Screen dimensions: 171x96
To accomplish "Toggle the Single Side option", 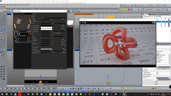I will click(x=33, y=53).
